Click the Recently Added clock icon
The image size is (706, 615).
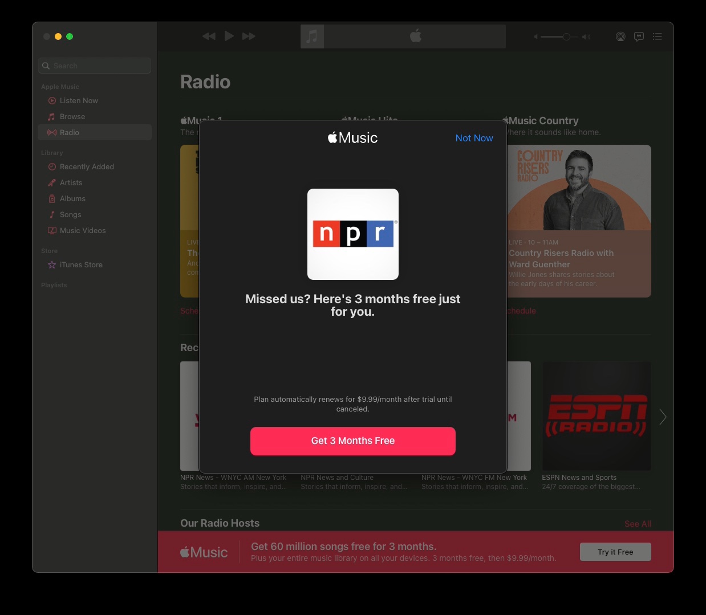(52, 167)
